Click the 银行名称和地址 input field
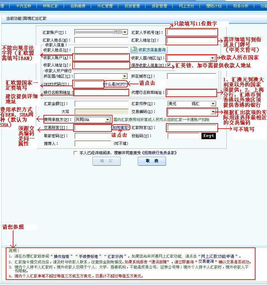267x286 pixels. tap(101, 93)
